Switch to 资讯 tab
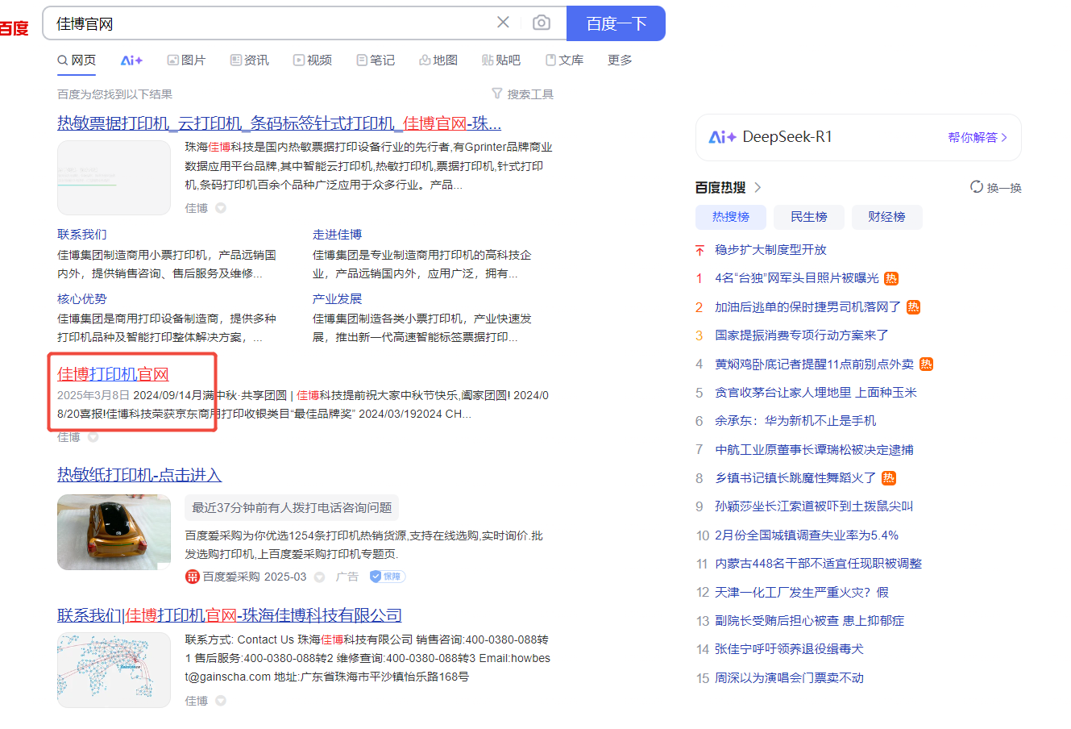1071x729 pixels. [x=249, y=60]
